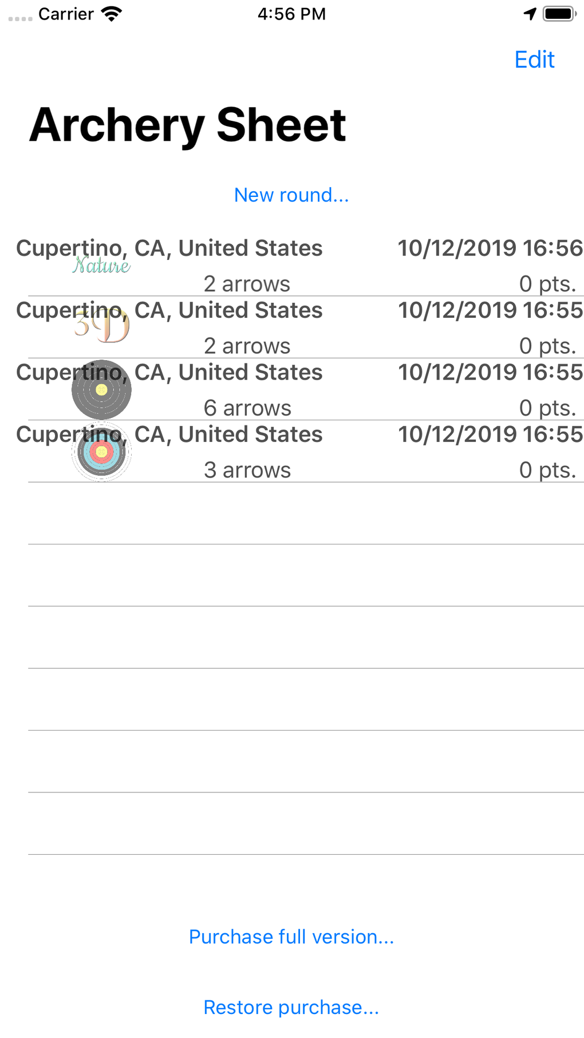Viewport: 584px width, 1038px height.
Task: Tap the clock showing 4:56 PM
Action: 291,14
